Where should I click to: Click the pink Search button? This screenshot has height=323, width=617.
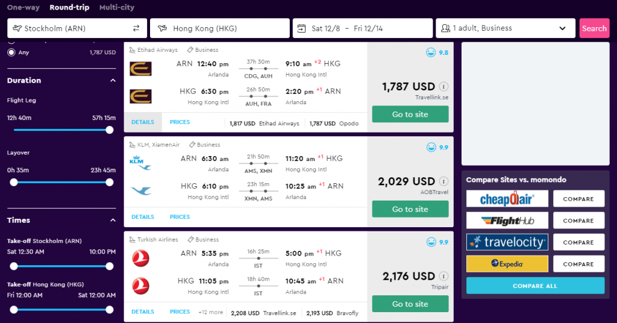pos(594,28)
